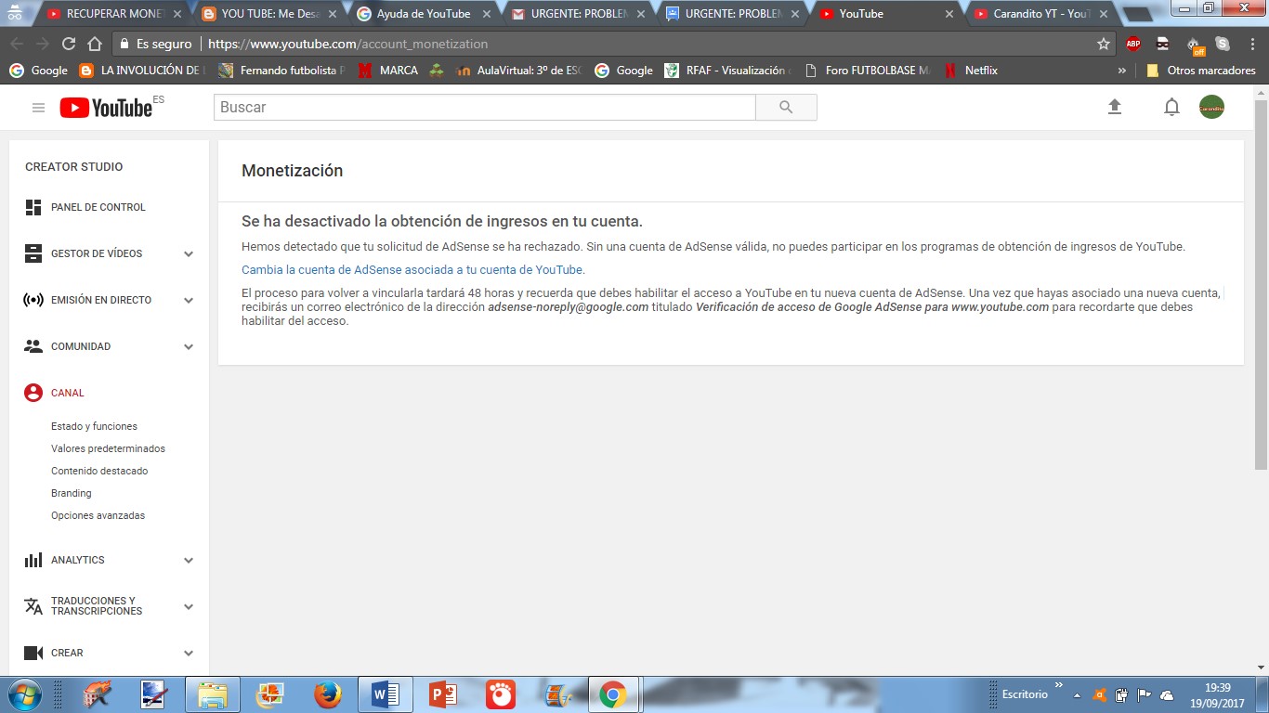Open Opciones avanzadas in Canal menu
The image size is (1269, 713).
(98, 515)
